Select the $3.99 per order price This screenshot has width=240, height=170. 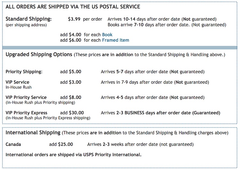(x=85, y=19)
